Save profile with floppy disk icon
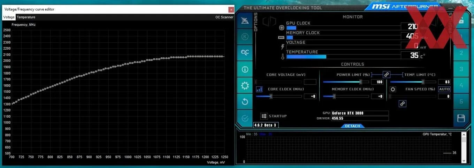474x168 pixels. 461,118
